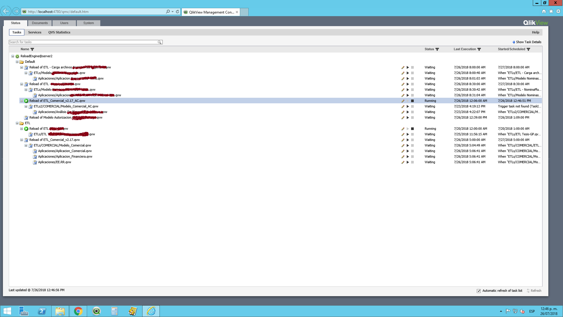The image size is (563, 317).
Task: Open a new browser tab
Action: (x=244, y=12)
